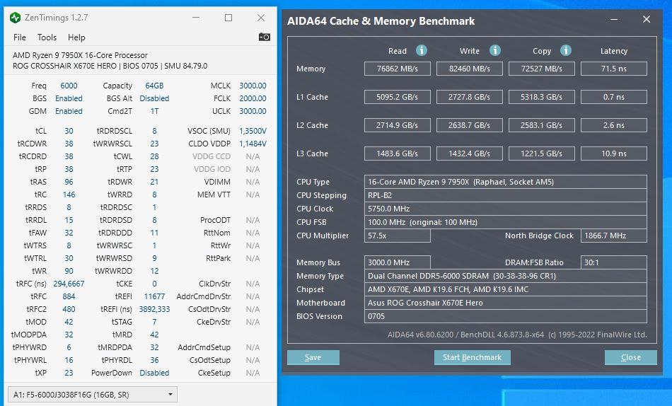Click the CPU Clock field 5750.0 MHz
The image size is (672, 406).
[505, 209]
